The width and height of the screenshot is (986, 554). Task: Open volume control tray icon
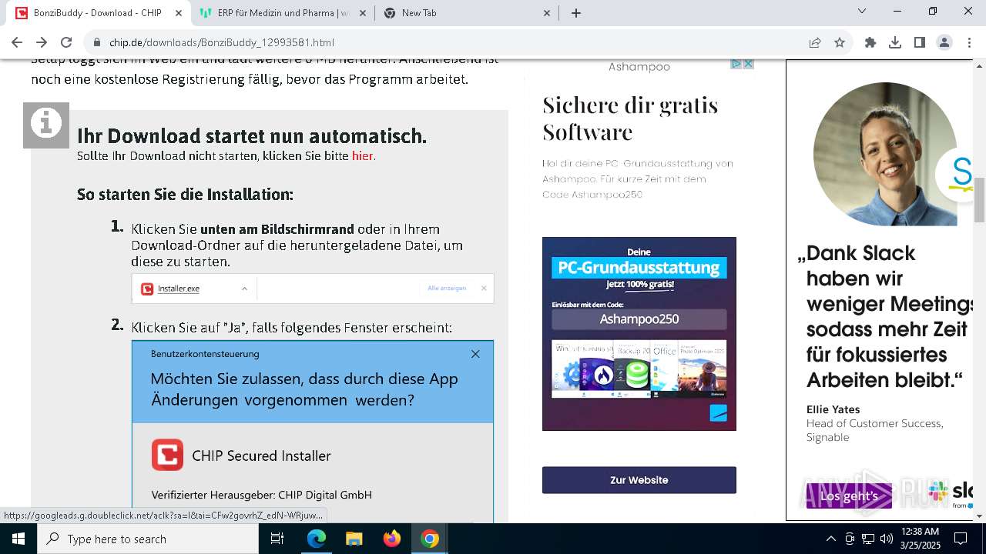point(887,539)
